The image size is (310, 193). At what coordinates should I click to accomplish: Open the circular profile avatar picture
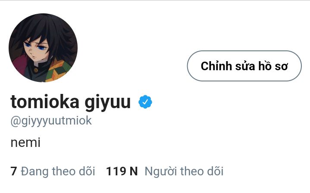click(43, 48)
